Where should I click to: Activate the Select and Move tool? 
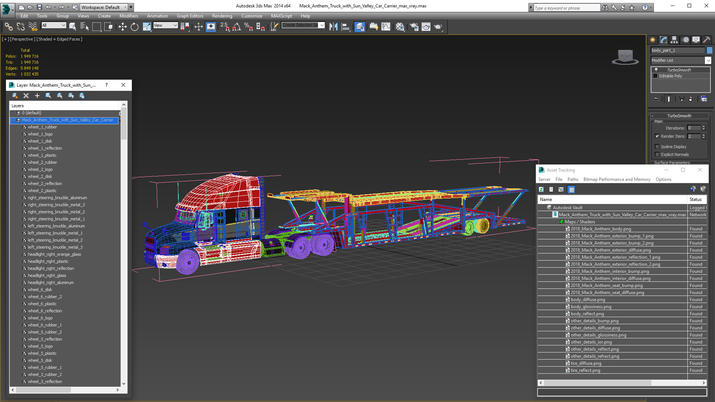pos(123,26)
